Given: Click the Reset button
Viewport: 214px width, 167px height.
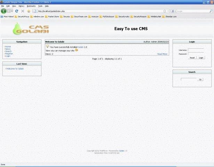Looking at the screenshot, I should (192, 58).
